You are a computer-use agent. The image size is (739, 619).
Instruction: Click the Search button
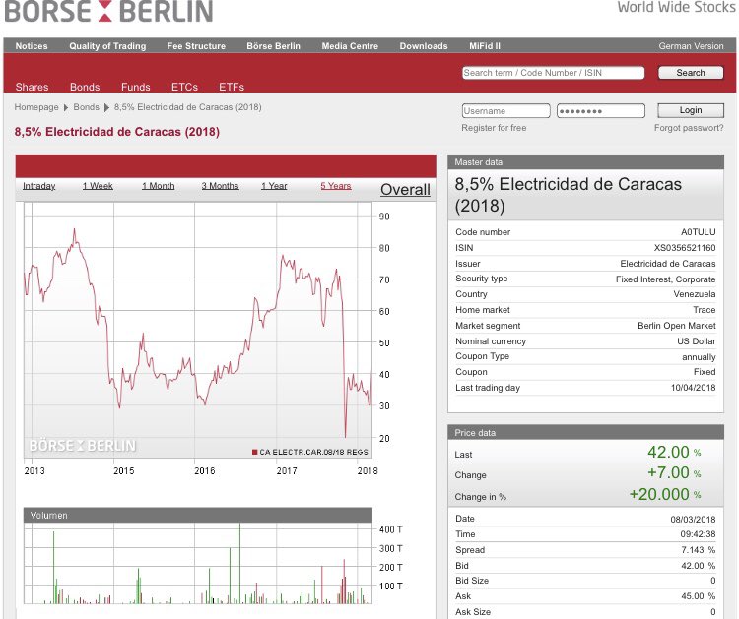(691, 73)
